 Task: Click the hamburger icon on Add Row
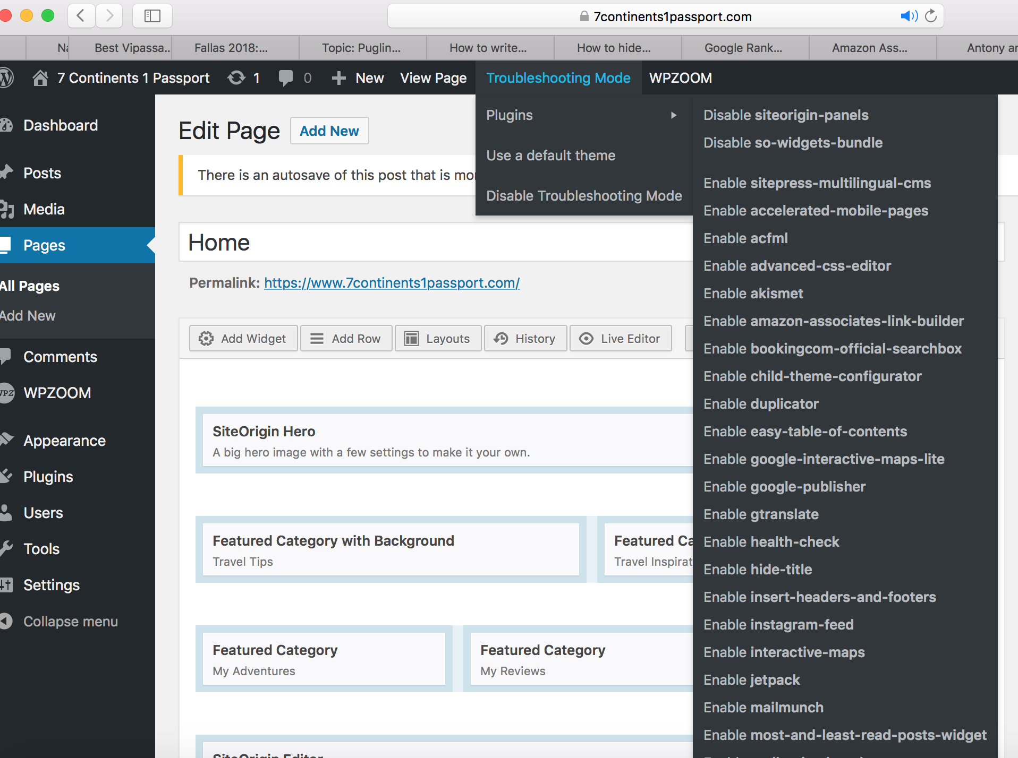pyautogui.click(x=317, y=339)
